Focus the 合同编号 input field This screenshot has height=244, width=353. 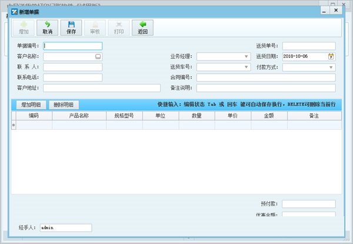(x=266, y=77)
